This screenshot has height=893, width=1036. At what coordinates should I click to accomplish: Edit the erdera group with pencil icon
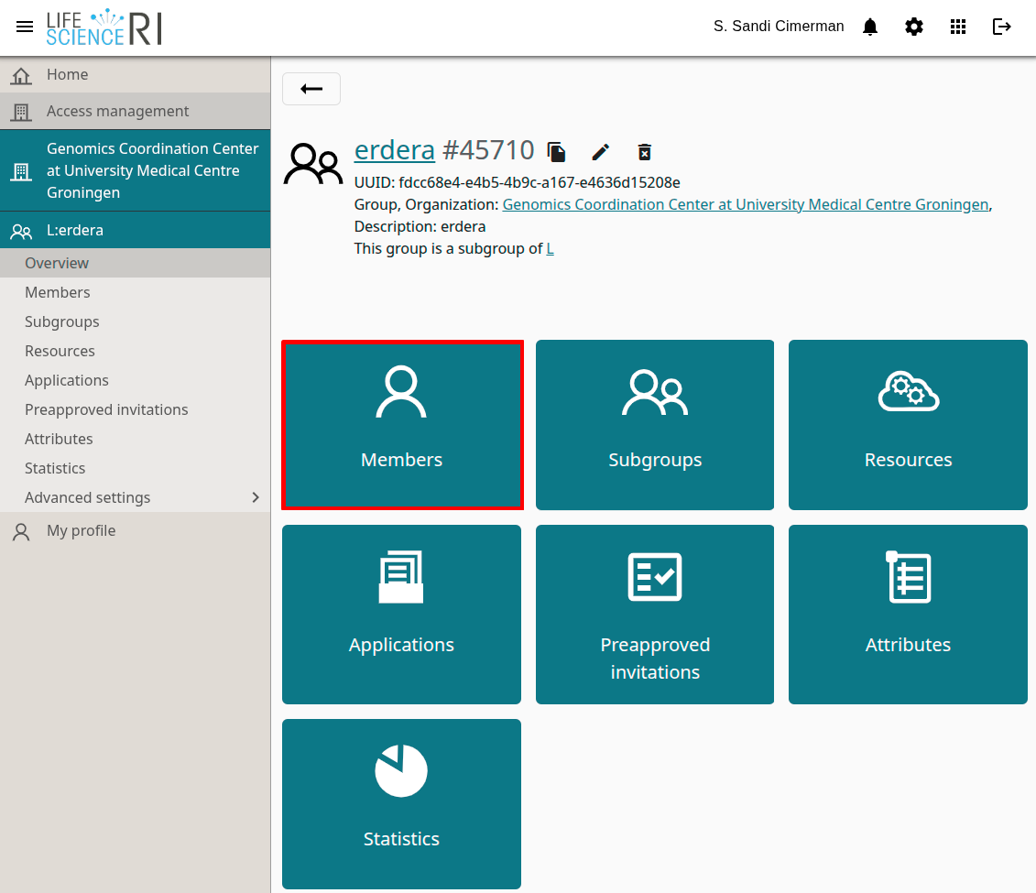pyautogui.click(x=600, y=152)
